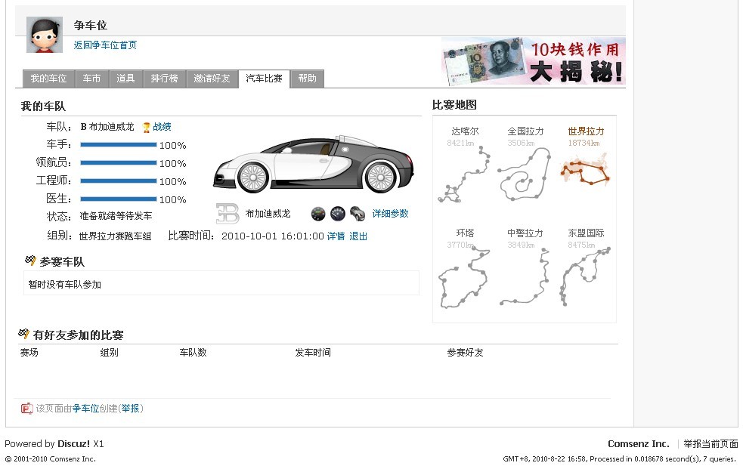The width and height of the screenshot is (743, 466).
Task: Switch to 车市 tab
Action: 92,79
